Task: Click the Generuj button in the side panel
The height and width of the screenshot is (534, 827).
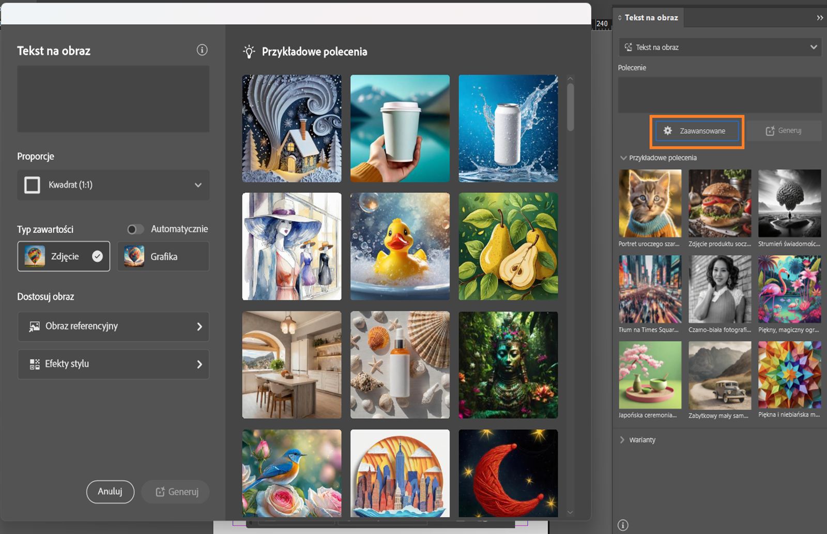Action: tap(784, 131)
